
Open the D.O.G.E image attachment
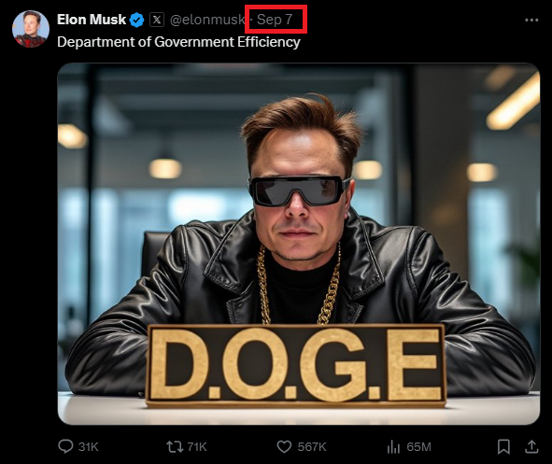coord(299,244)
